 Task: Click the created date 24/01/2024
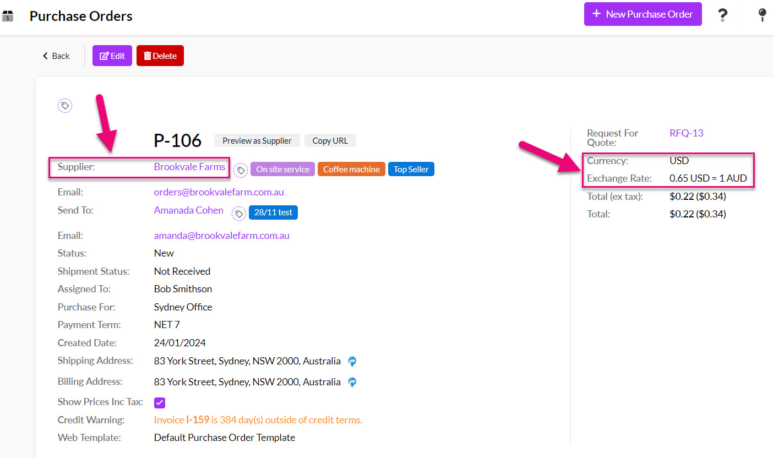180,343
